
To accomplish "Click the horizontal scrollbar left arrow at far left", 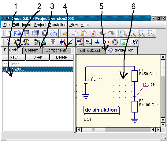I will [79, 130].
